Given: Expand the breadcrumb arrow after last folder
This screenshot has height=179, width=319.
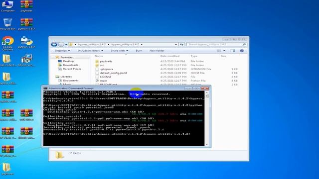Looking at the screenshot, I should click(142, 44).
